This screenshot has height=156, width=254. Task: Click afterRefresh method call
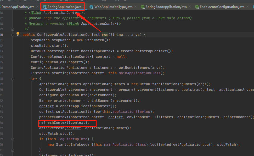click(x=52, y=129)
